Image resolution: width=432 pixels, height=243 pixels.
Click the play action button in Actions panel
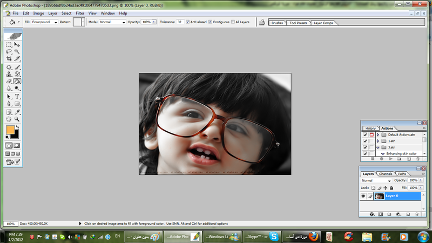(391, 159)
